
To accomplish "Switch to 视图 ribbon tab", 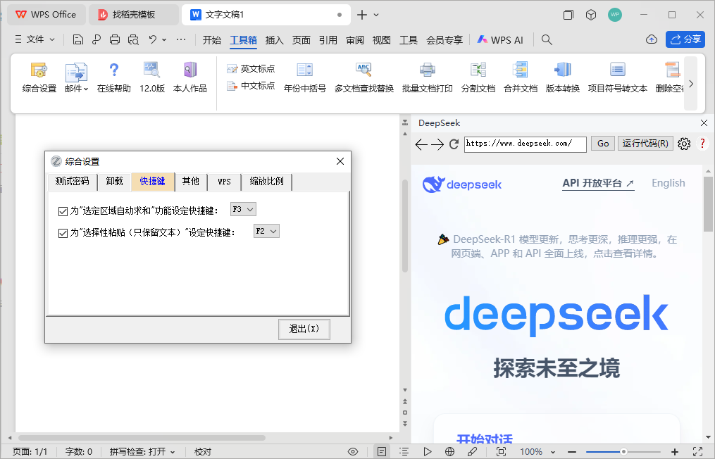I will click(381, 40).
